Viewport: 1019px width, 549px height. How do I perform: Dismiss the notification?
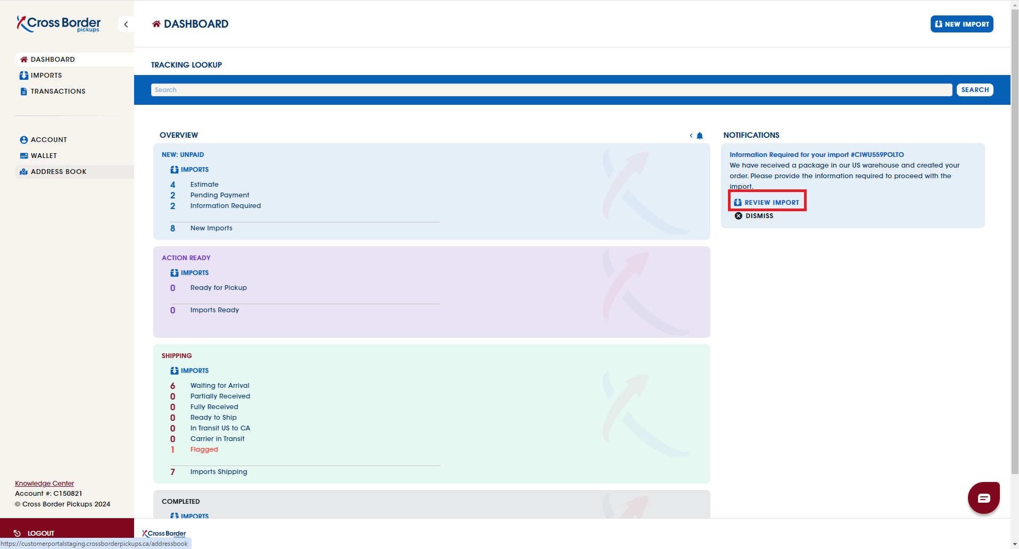pyautogui.click(x=754, y=216)
